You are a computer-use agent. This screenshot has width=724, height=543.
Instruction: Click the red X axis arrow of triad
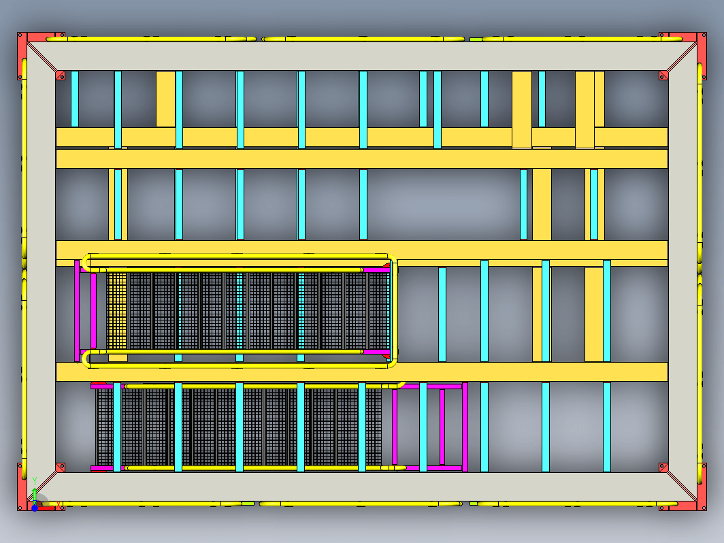(46, 508)
